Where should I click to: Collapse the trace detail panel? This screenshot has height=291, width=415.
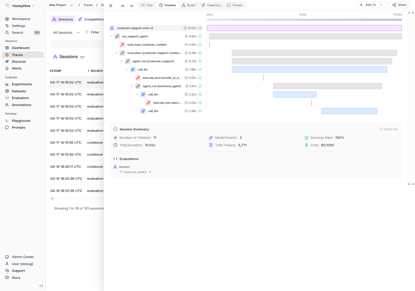click(x=111, y=5)
